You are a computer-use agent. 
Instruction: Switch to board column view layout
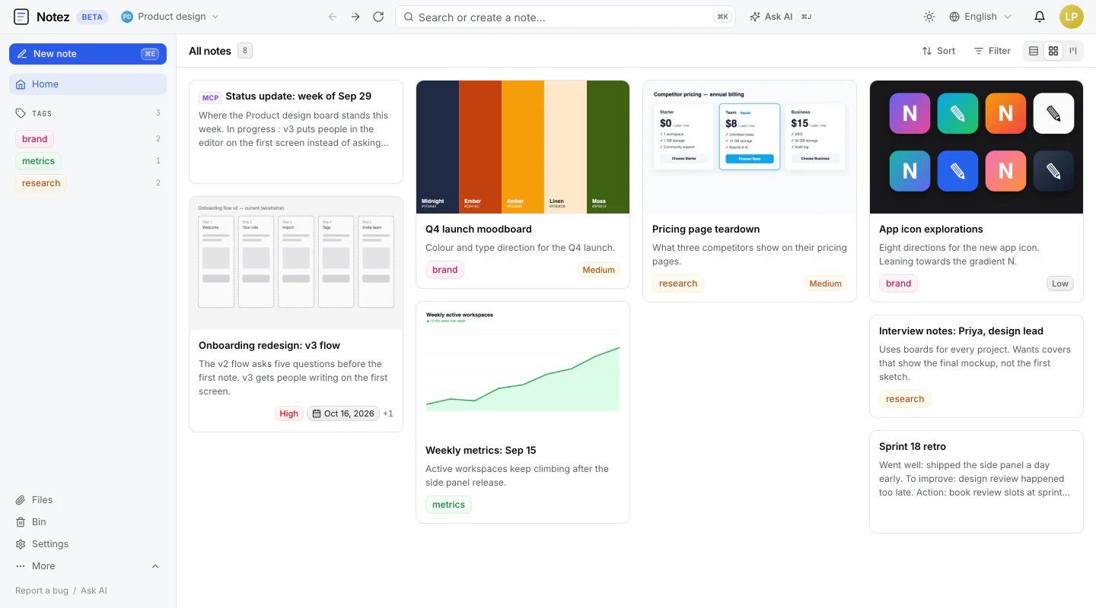(1073, 51)
